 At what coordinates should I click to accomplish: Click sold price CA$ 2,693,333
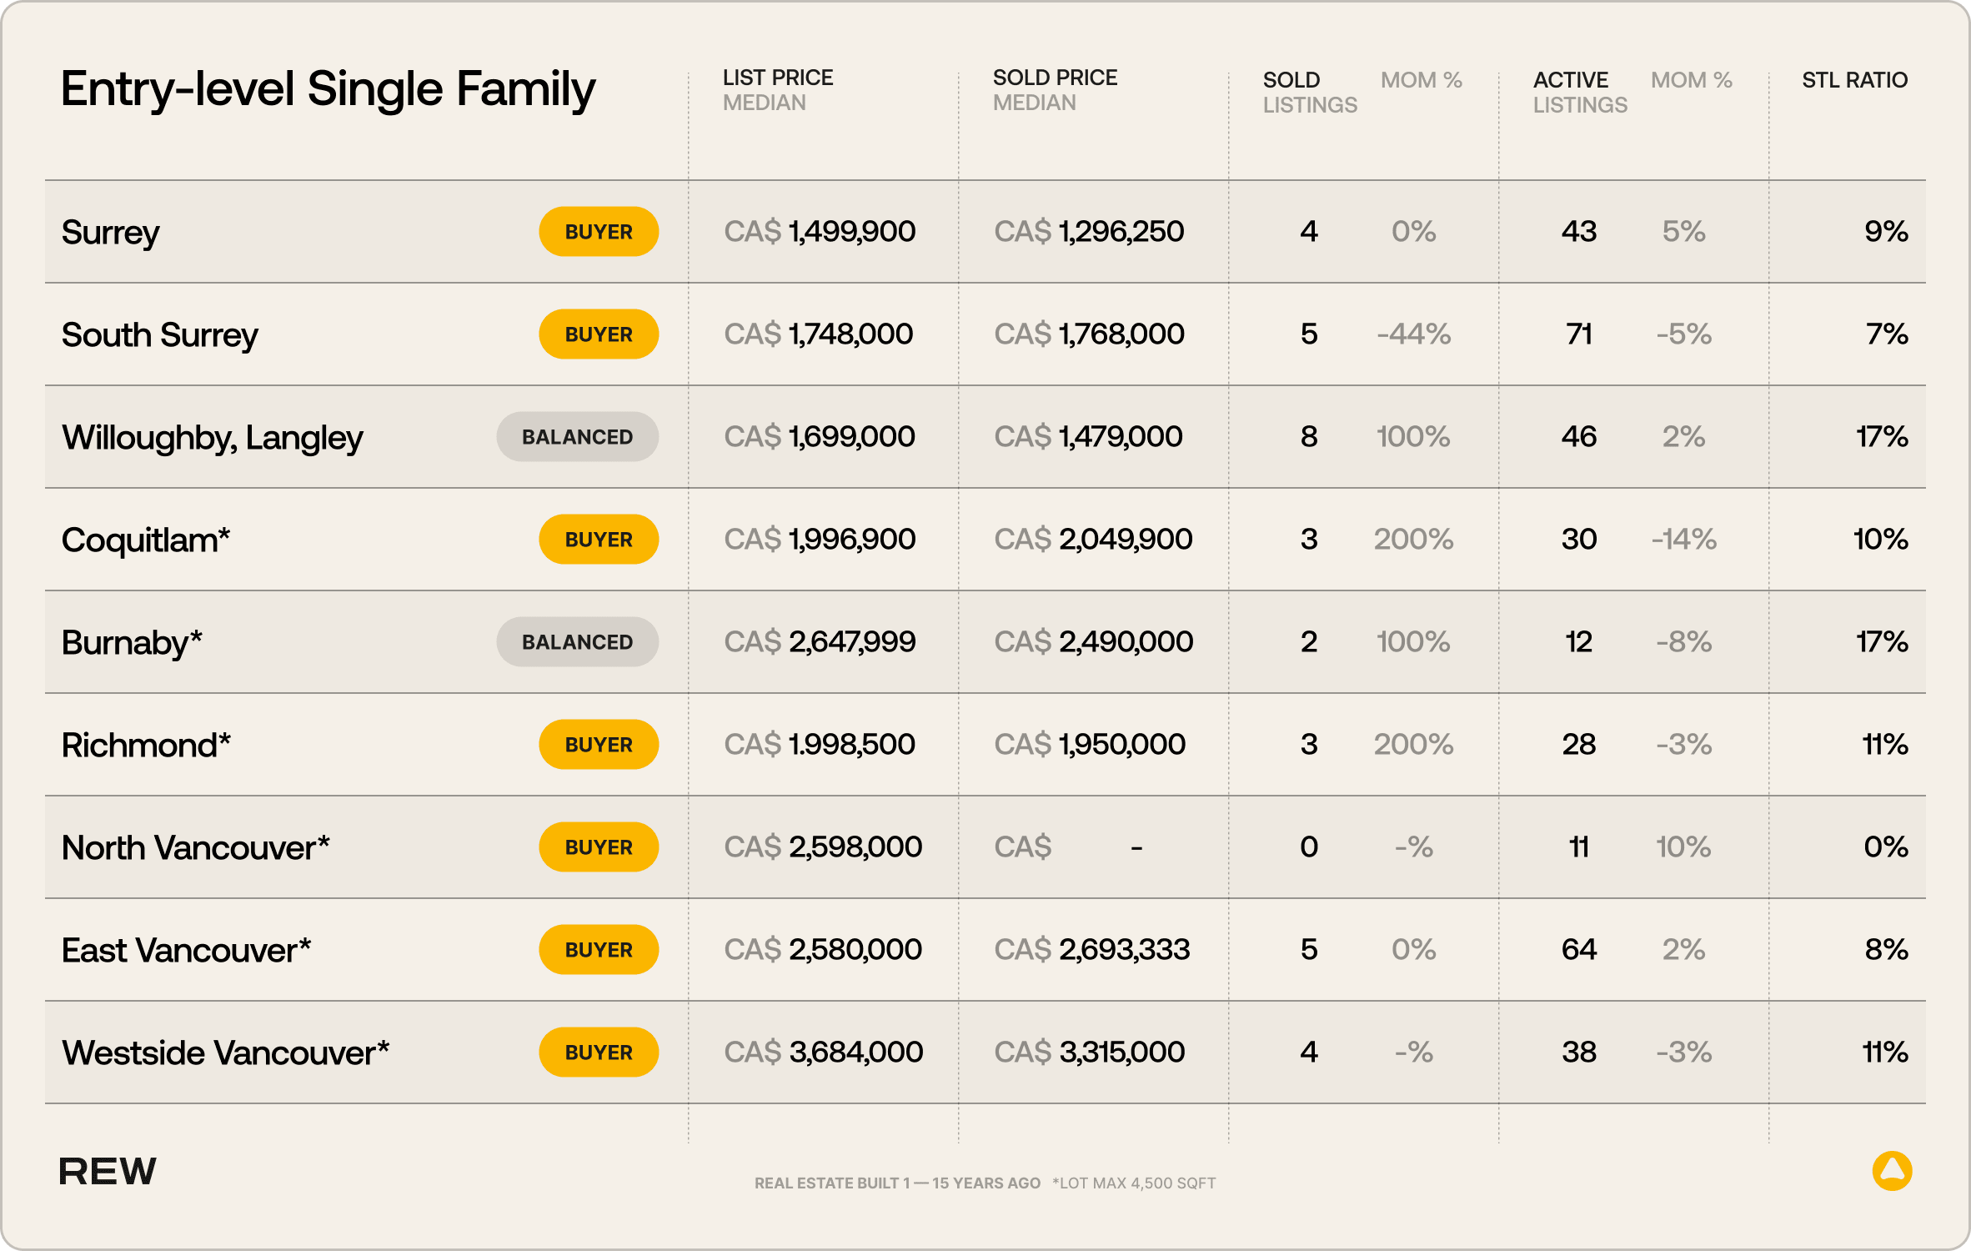1092,949
